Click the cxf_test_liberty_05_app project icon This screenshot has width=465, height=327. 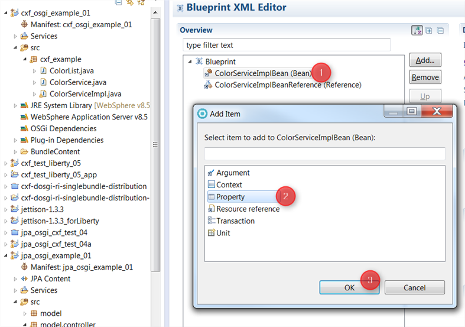(x=14, y=174)
